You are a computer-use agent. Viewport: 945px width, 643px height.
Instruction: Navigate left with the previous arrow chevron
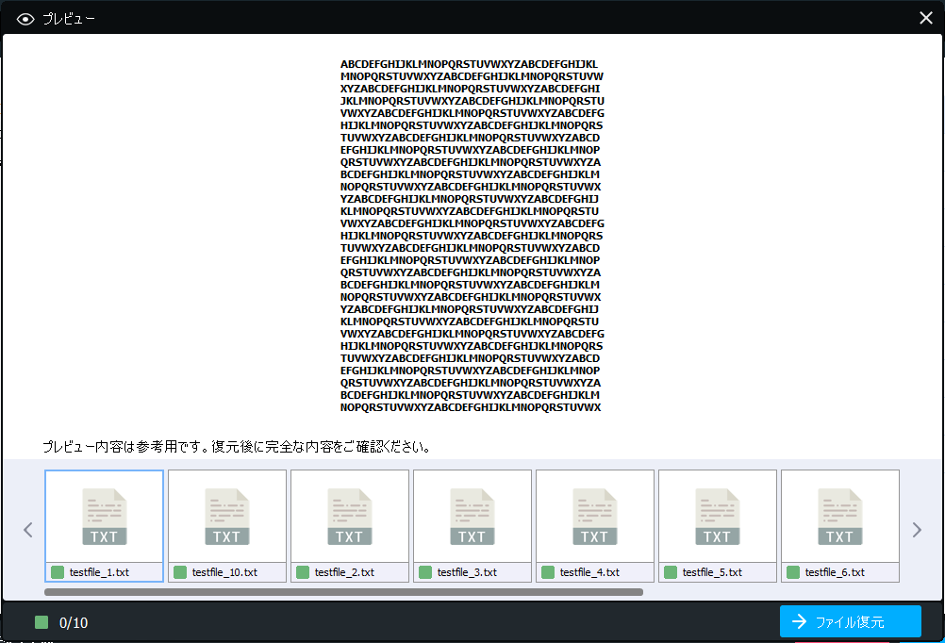27,530
